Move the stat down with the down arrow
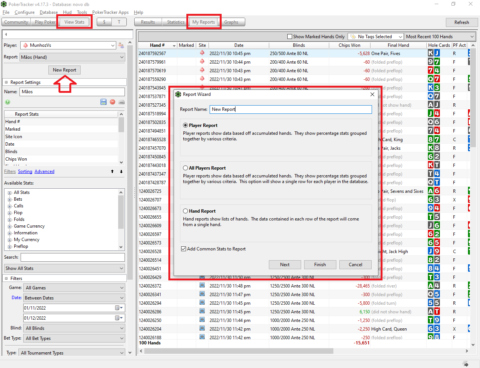The height and width of the screenshot is (368, 480). pyautogui.click(x=121, y=171)
